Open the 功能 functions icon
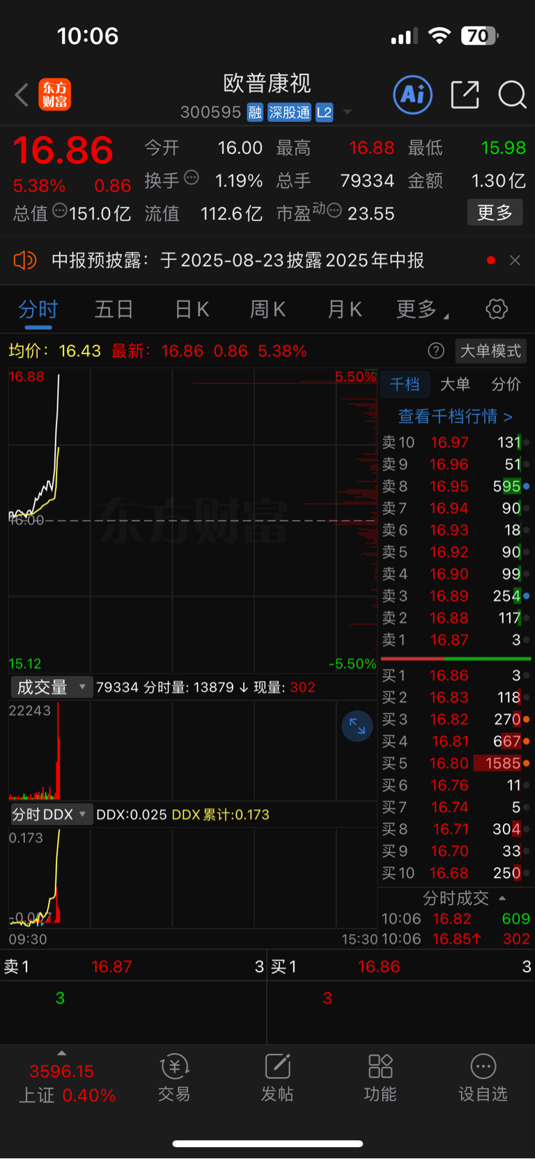Screen dimensions: 535x1159 point(380,1078)
